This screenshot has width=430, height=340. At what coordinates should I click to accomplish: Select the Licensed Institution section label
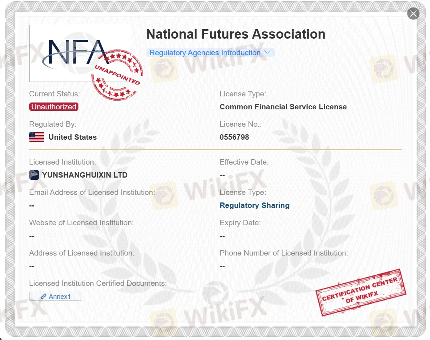click(x=62, y=162)
